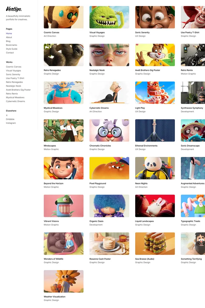Open the Sonic Serenity thumbnail
Viewport: 205px width, 308px height.
tap(155, 17)
